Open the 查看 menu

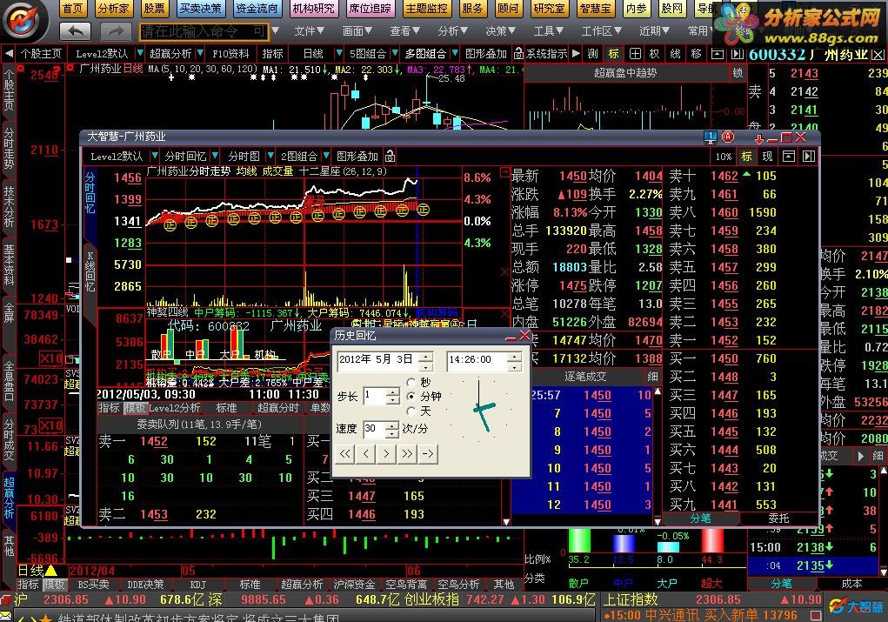click(x=405, y=31)
